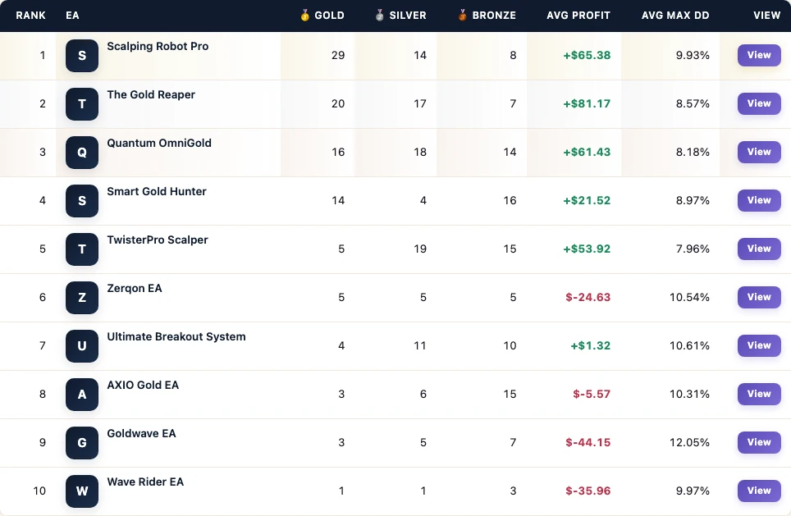Click the $-24.63 average profit value
This screenshot has width=791, height=516.
click(x=588, y=297)
